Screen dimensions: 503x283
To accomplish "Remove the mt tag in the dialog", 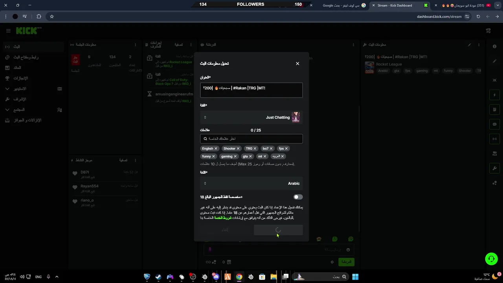I will 264,156.
